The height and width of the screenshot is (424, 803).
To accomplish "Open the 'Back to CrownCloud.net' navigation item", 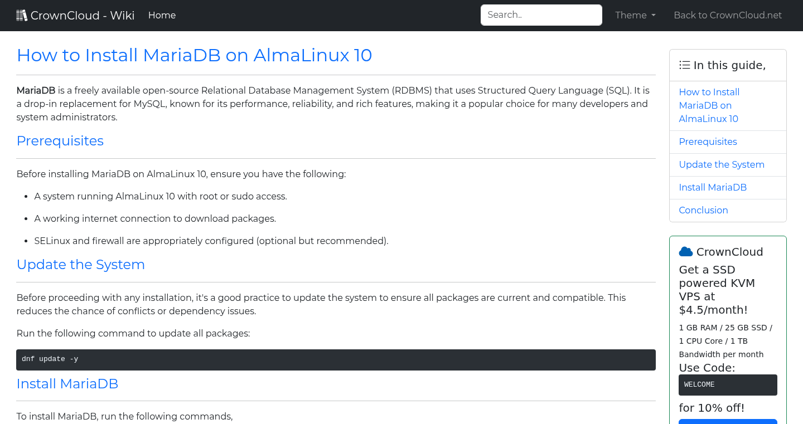I will click(x=728, y=15).
